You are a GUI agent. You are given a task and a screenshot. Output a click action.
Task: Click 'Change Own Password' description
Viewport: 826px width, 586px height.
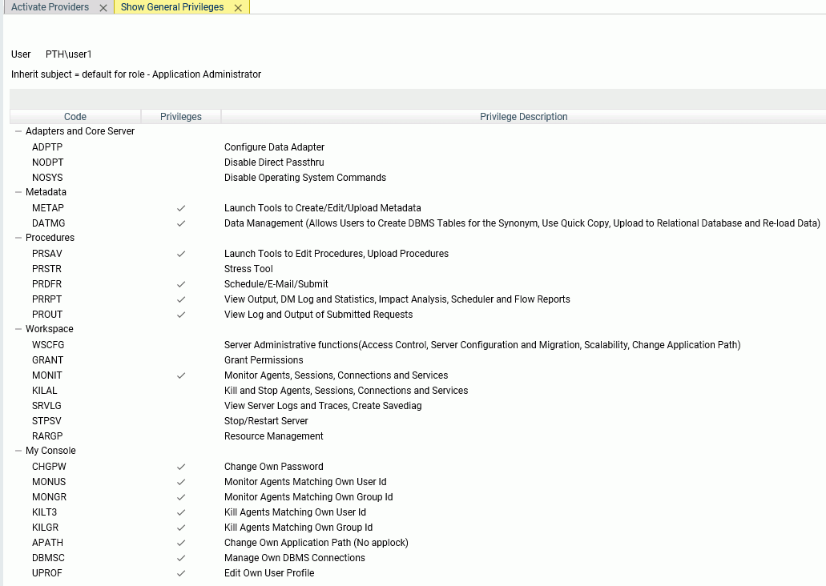pos(274,467)
